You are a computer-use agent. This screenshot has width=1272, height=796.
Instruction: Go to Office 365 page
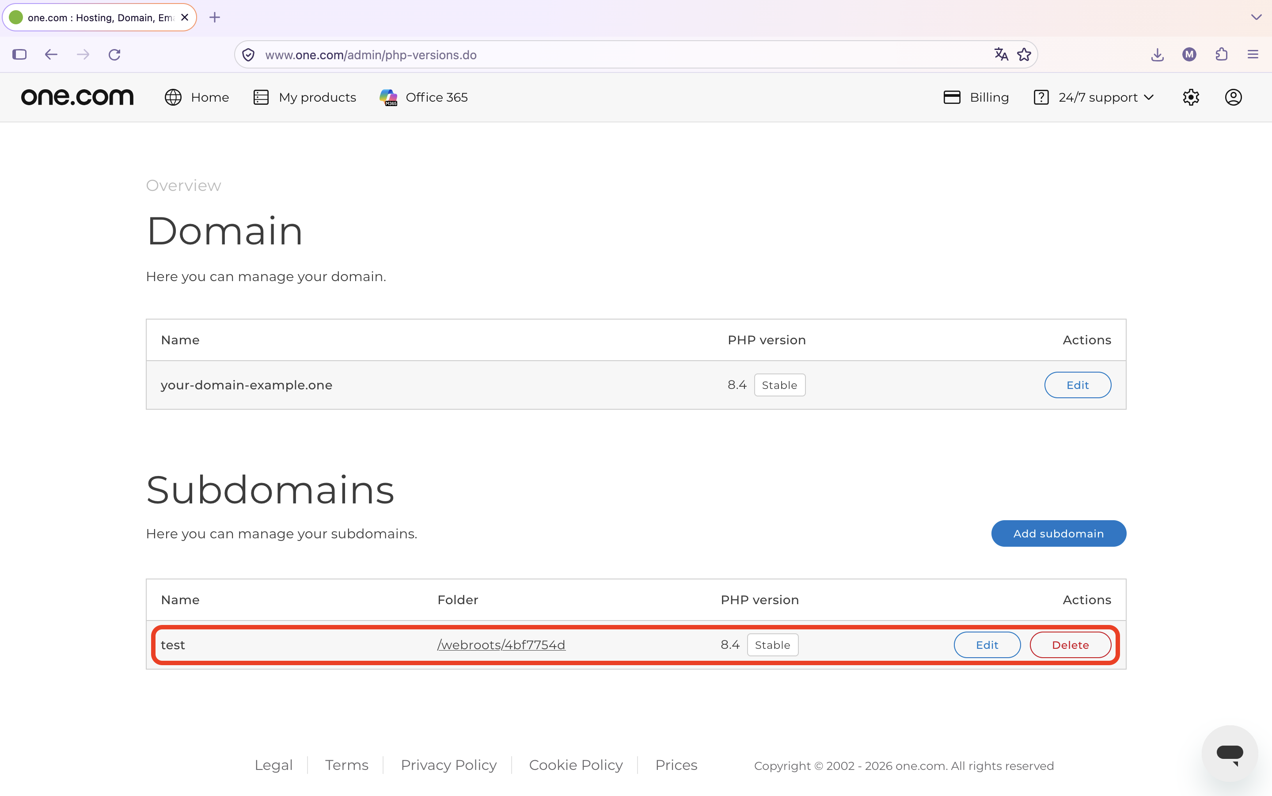coord(424,97)
